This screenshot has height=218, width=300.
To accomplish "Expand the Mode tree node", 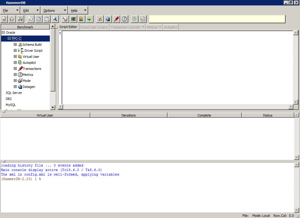I will coord(15,81).
